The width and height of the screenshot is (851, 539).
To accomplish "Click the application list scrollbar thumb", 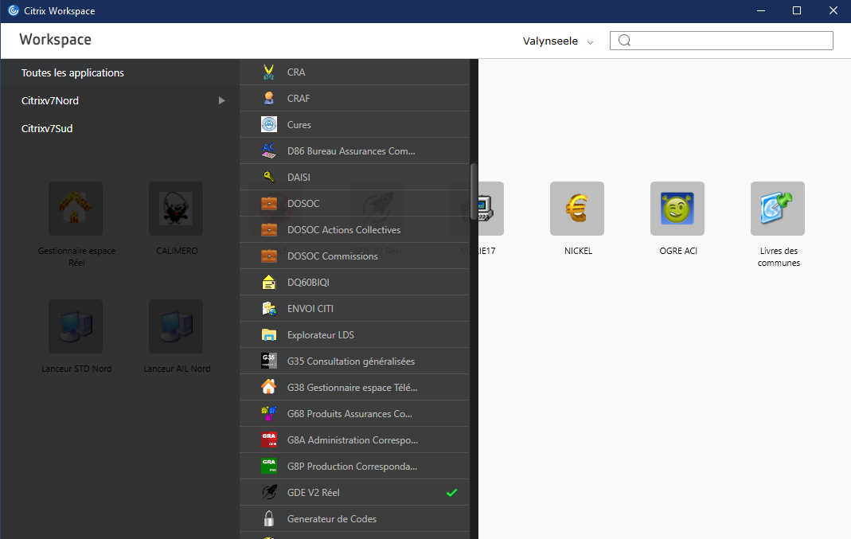I will click(x=474, y=185).
